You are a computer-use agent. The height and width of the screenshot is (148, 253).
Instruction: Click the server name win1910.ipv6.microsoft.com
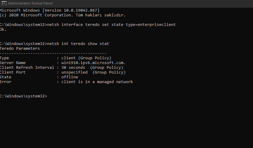coord(94,63)
